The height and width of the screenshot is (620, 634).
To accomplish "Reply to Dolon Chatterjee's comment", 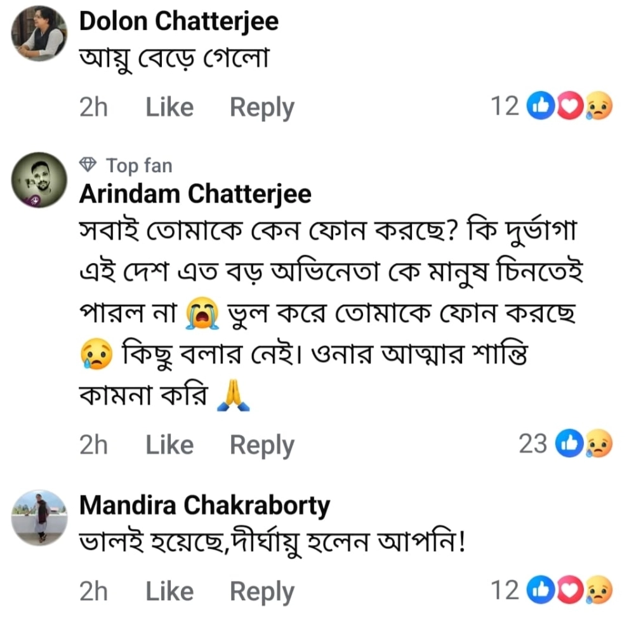I will pos(261,107).
